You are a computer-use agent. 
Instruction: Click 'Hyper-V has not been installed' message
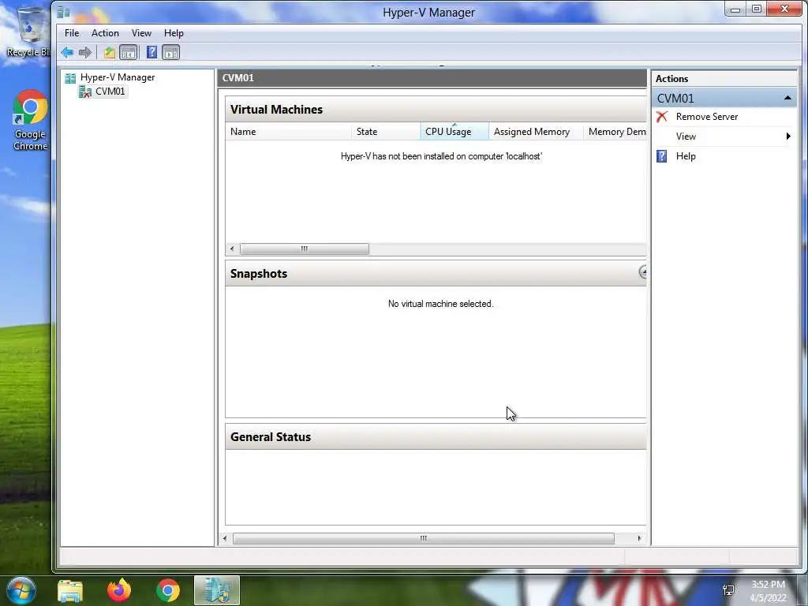tap(442, 156)
